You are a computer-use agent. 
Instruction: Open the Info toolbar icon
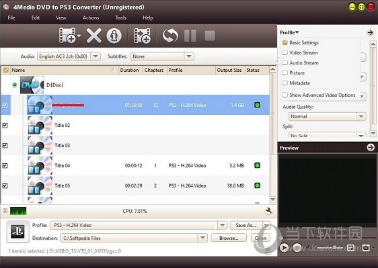point(114,36)
